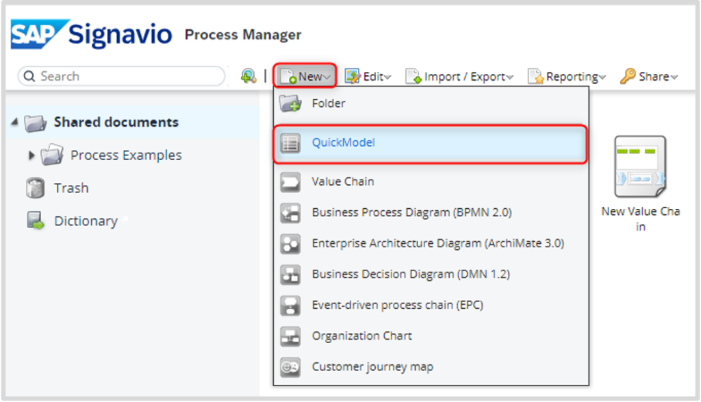The height and width of the screenshot is (402, 701).
Task: Click the Share key icon
Action: (x=628, y=77)
